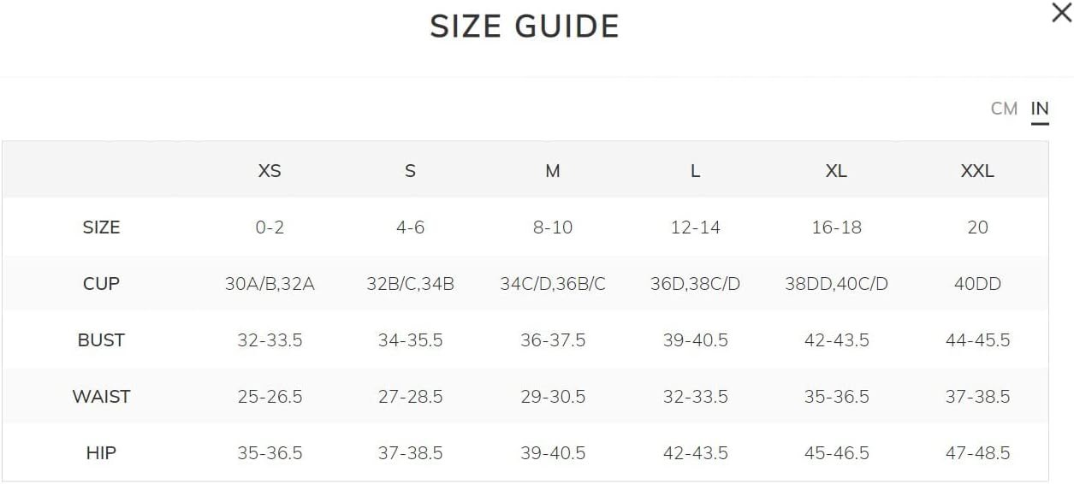Viewport: 1074px width, 484px height.
Task: Select the IN unit option
Action: [x=1040, y=109]
